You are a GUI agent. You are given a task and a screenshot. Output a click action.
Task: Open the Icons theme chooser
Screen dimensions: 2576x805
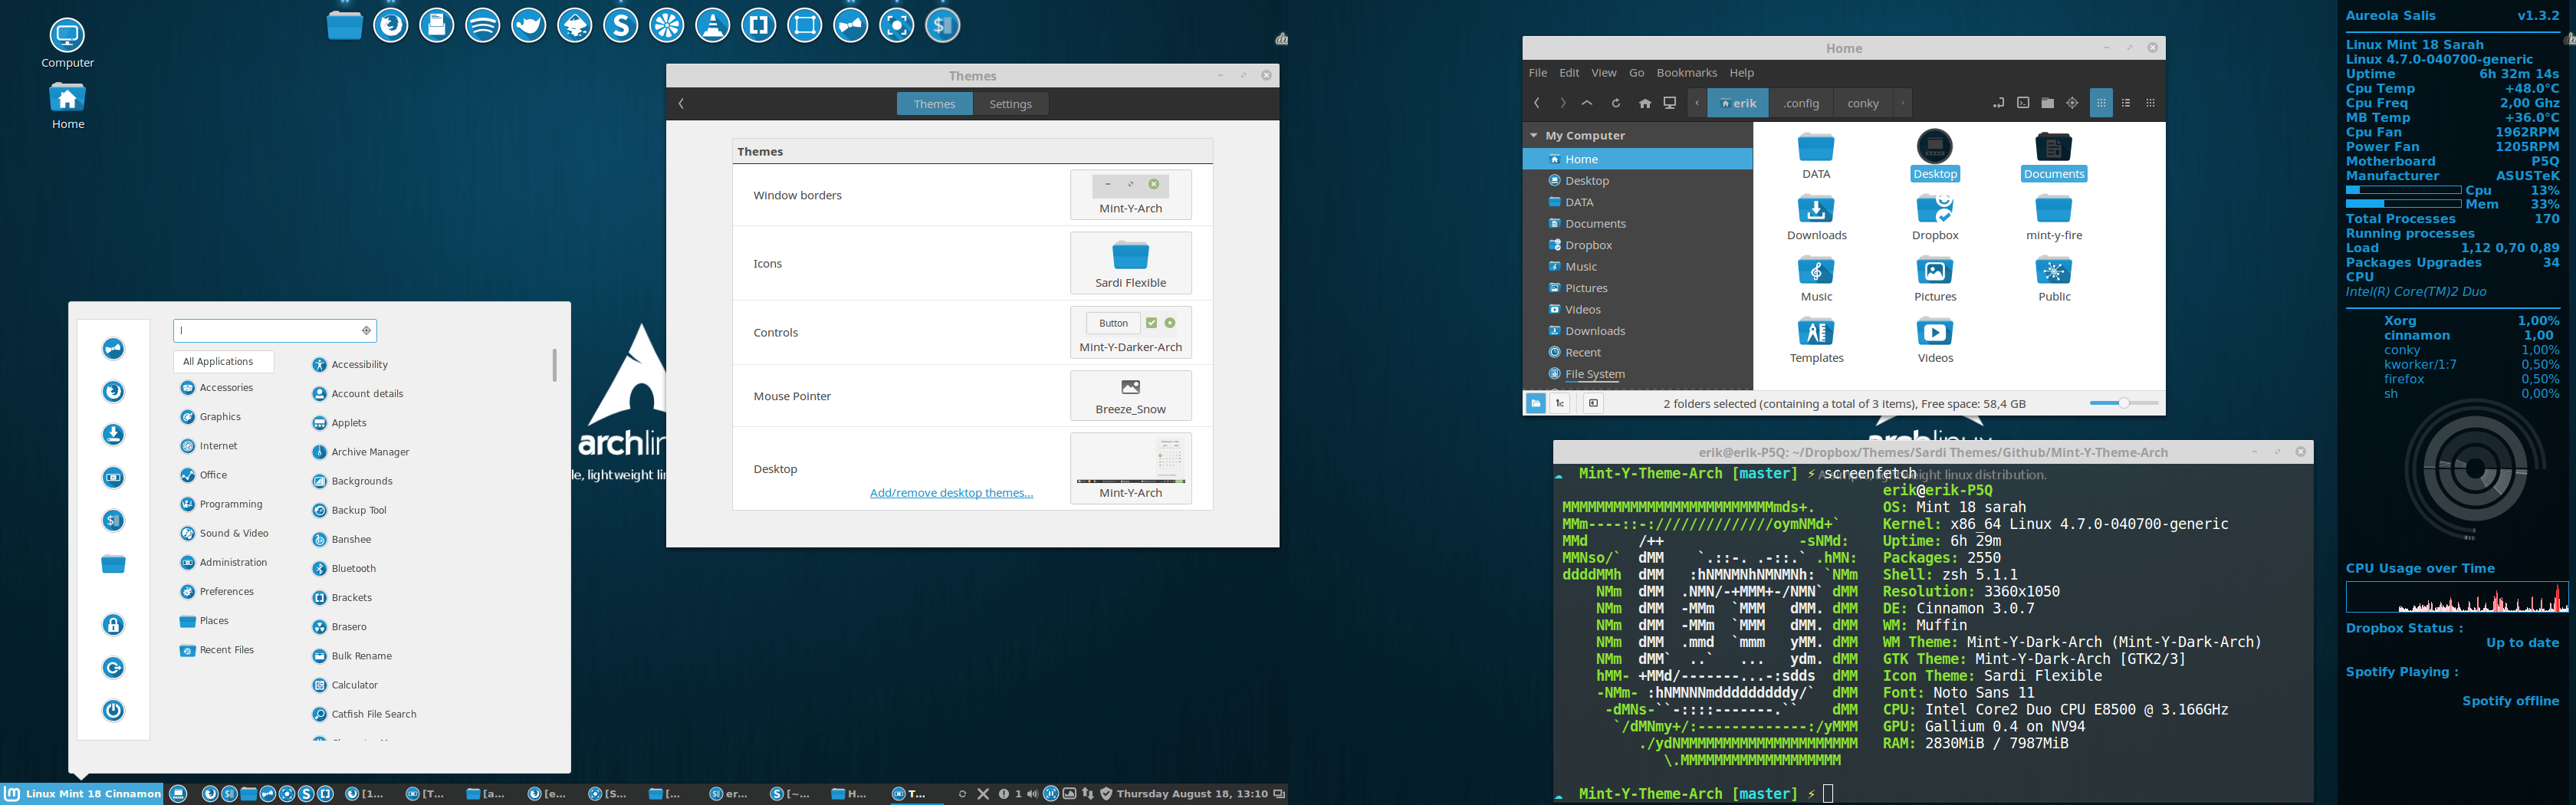[x=1130, y=263]
